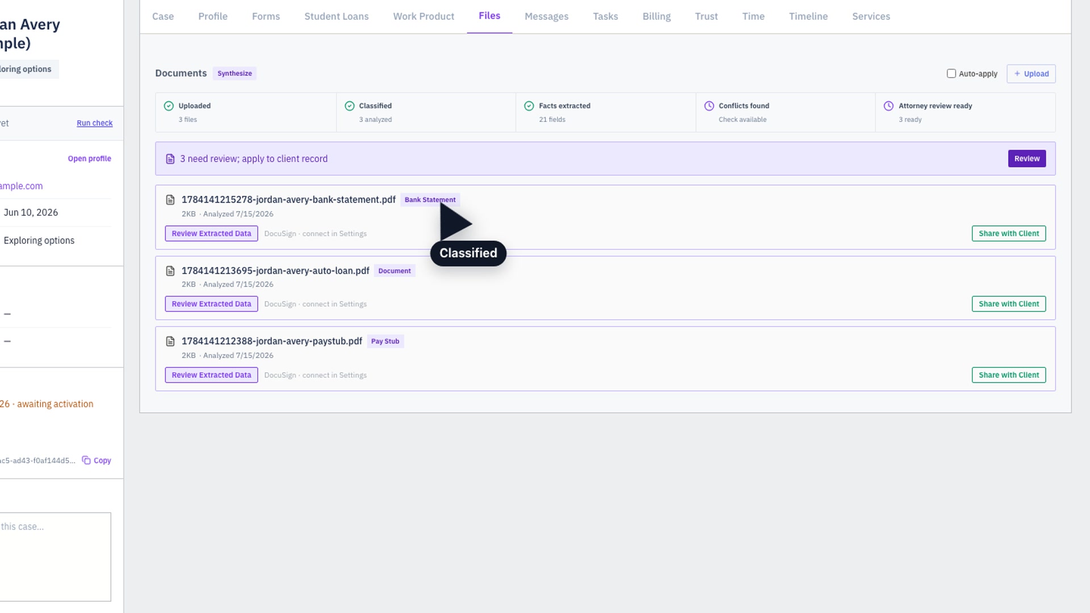Click the '3 ready' text
This screenshot has width=1090, height=613.
pyautogui.click(x=910, y=120)
